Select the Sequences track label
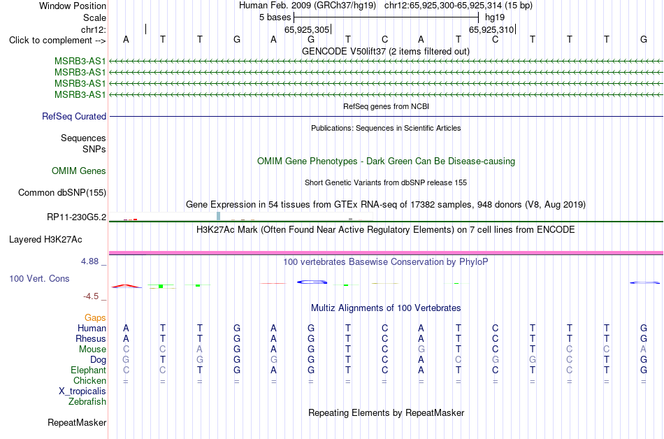Screen dimensions: 664x439 (83, 138)
